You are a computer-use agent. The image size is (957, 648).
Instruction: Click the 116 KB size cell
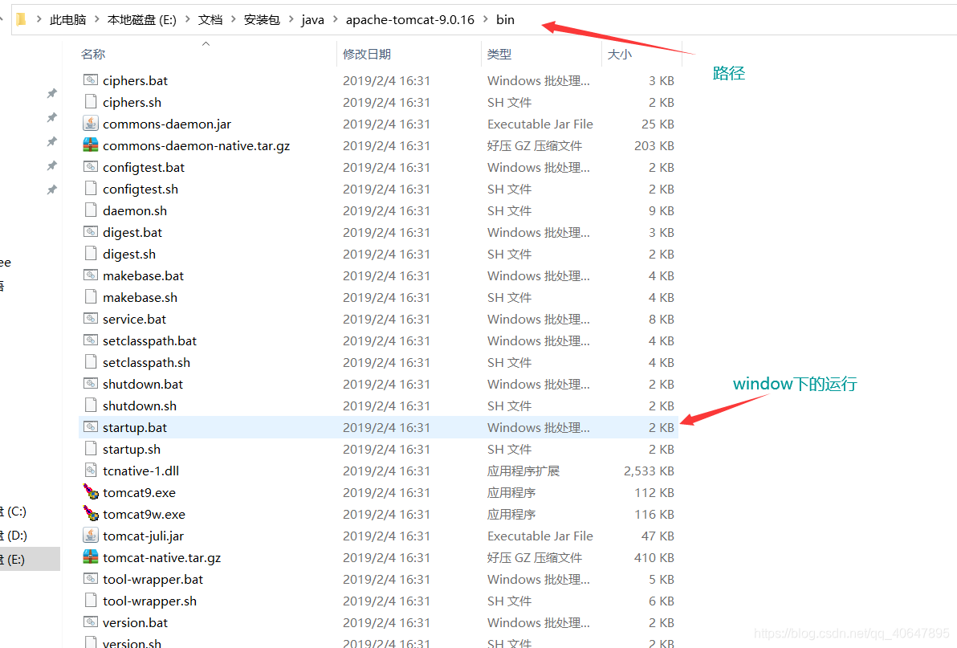pyautogui.click(x=654, y=514)
